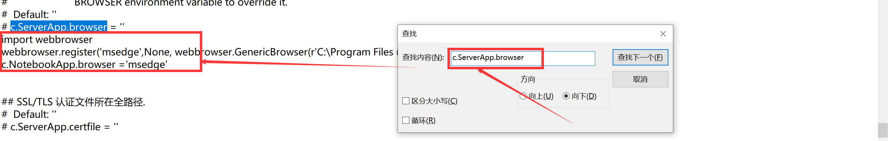
Task: Click the '# c.ServerApp.certfile' line
Action: point(60,127)
